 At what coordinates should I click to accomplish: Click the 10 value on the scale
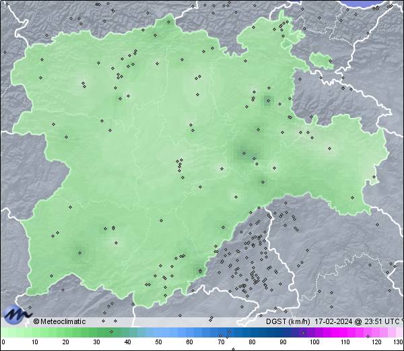pos(35,342)
